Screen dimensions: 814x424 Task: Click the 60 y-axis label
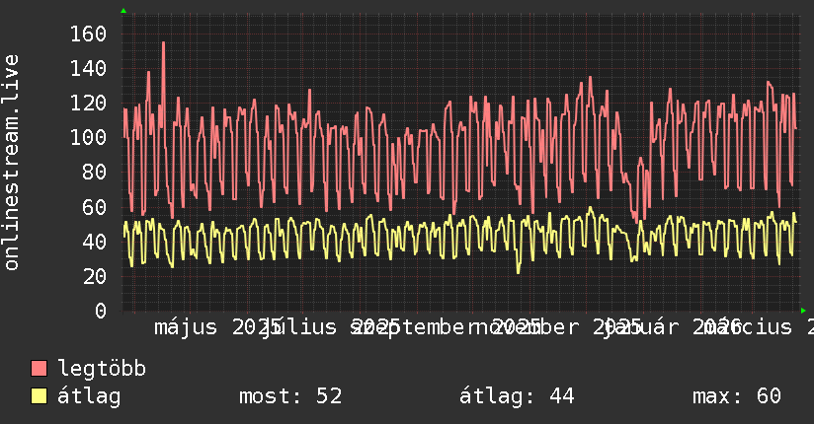coord(95,207)
